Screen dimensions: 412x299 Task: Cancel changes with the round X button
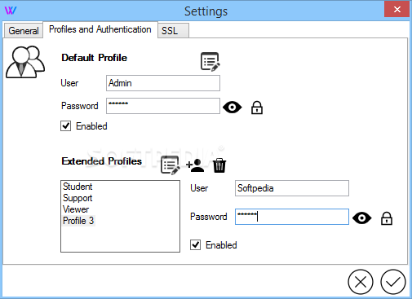point(361,282)
